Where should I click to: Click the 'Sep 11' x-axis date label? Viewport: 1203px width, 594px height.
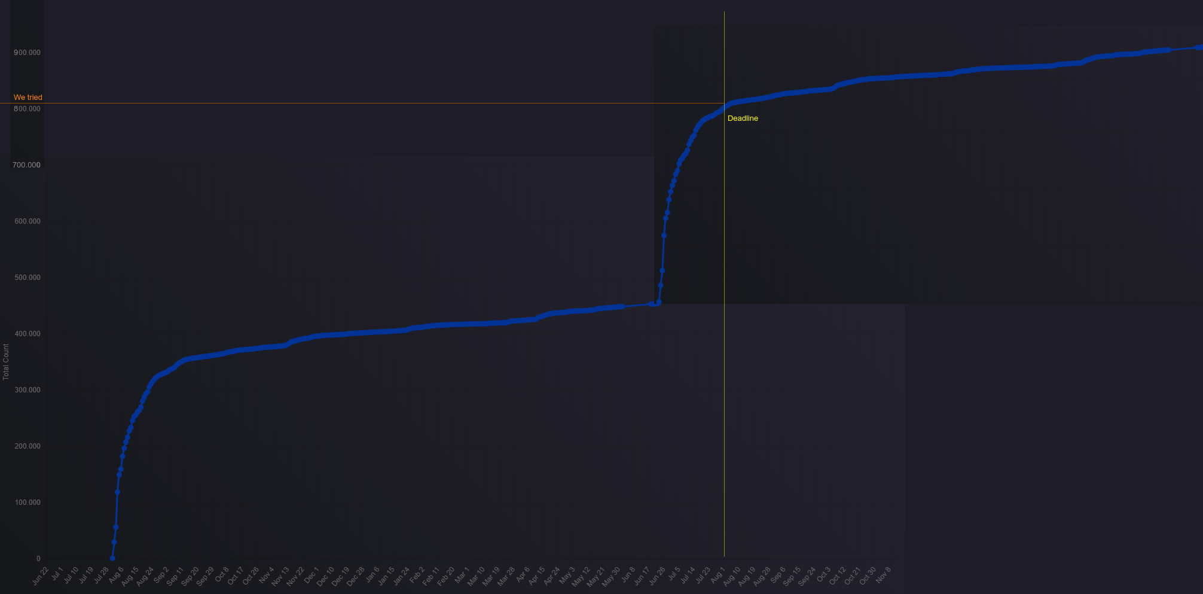point(175,576)
